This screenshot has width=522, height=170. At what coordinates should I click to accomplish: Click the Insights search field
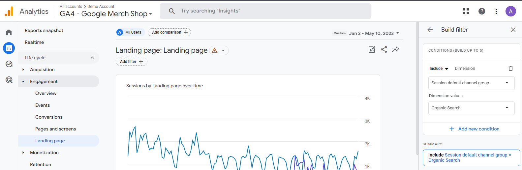click(265, 11)
